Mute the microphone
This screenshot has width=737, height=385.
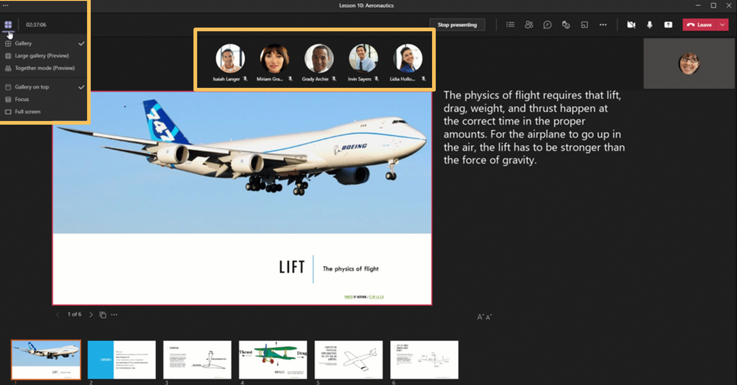click(x=649, y=25)
